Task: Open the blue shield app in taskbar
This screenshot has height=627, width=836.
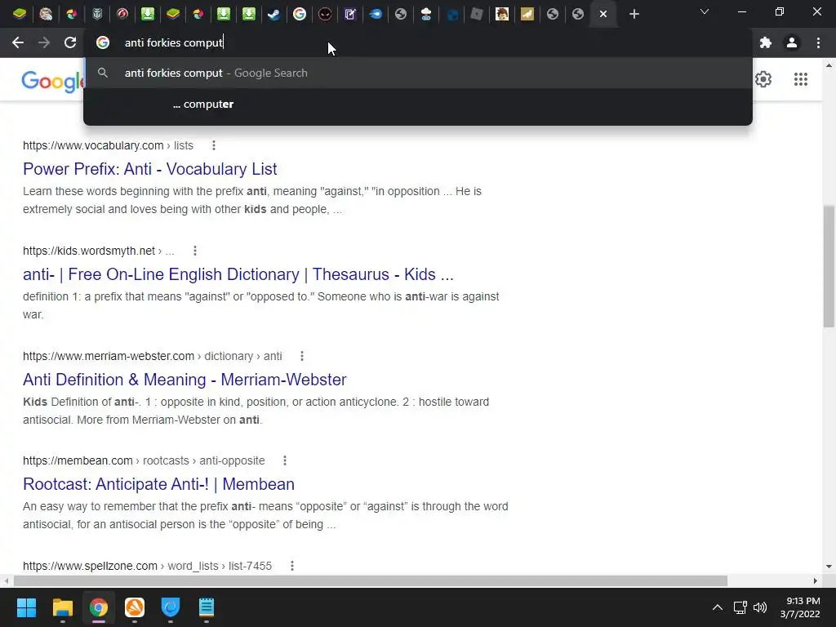Action: click(x=171, y=607)
